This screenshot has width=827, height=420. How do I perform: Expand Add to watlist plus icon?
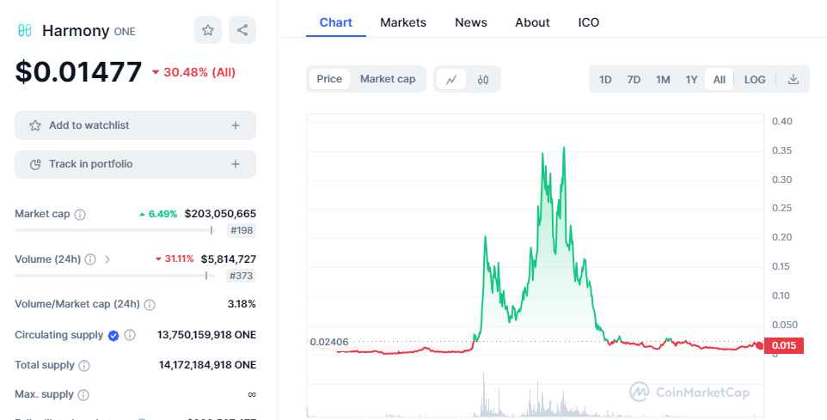(236, 125)
